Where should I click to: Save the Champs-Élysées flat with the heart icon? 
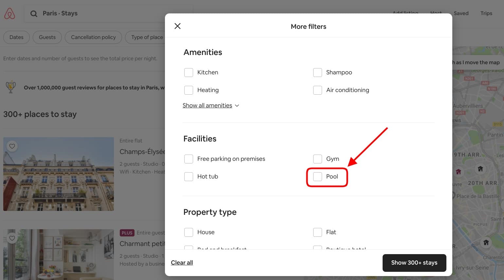12,146
